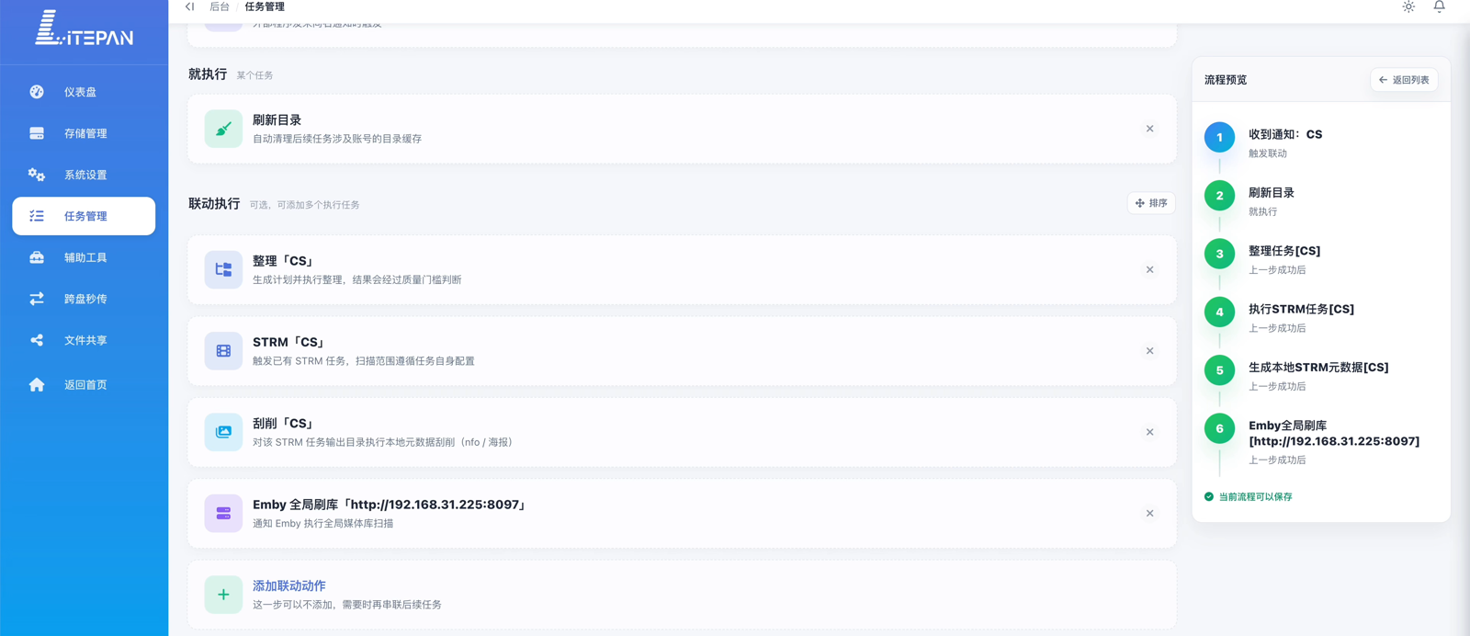Viewport: 1470px width, 636px height.
Task: Click the 当前流程可以保存 status text
Action: click(1255, 496)
